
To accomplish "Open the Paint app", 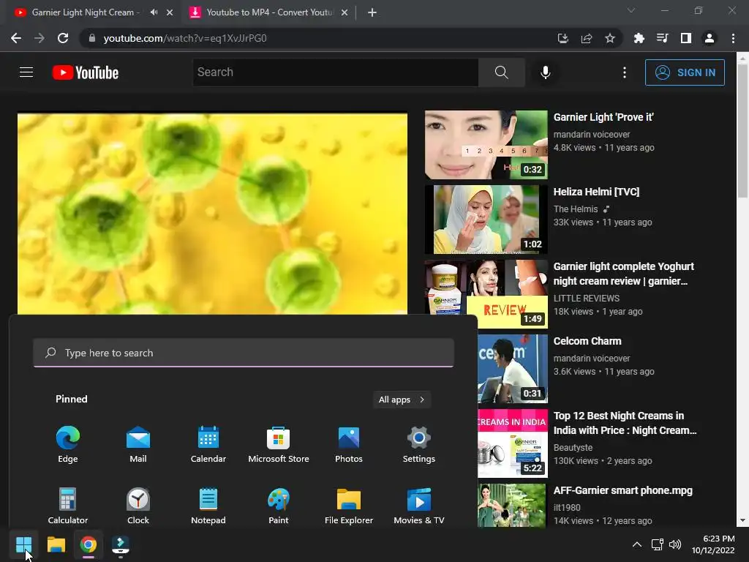I will (279, 506).
